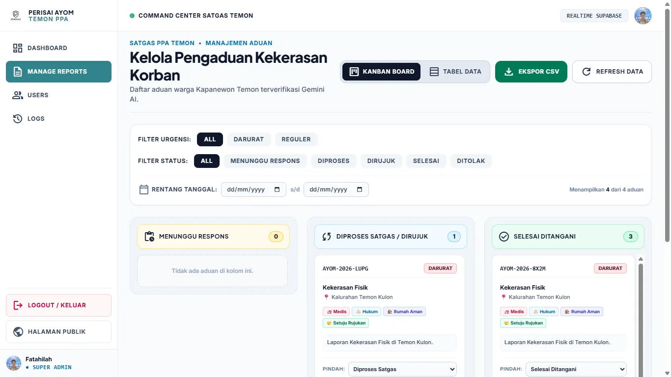Screen dimensions: 671x377
Task: Open the Pindah dropdown showing Diproses Satgas
Action: [x=402, y=369]
